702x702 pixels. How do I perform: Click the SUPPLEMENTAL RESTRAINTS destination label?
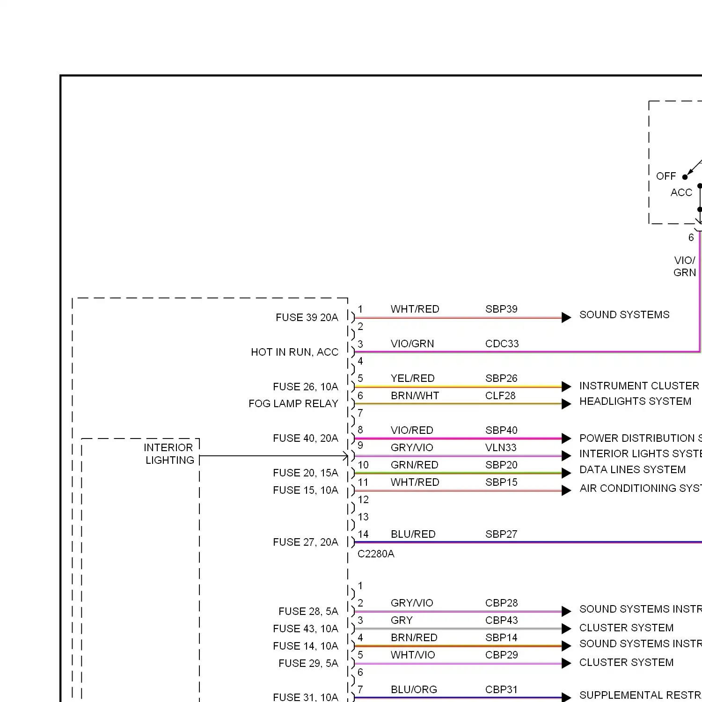(x=640, y=695)
